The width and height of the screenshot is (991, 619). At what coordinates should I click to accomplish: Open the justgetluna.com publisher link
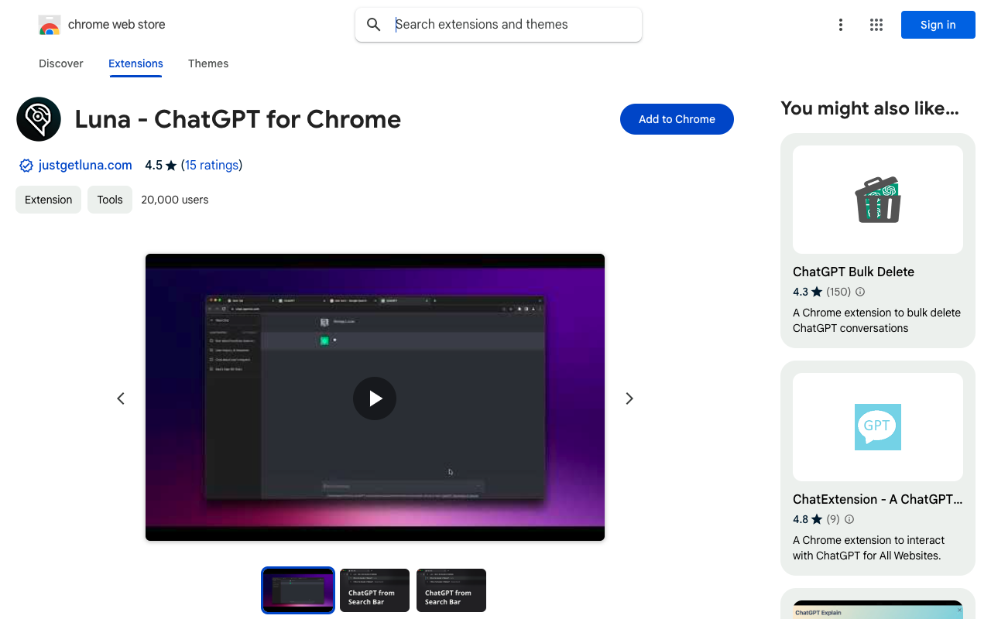[85, 165]
